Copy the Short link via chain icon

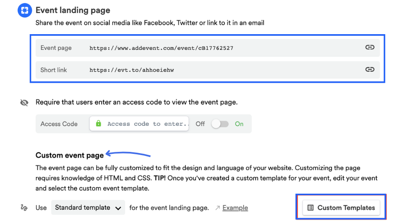pyautogui.click(x=369, y=70)
